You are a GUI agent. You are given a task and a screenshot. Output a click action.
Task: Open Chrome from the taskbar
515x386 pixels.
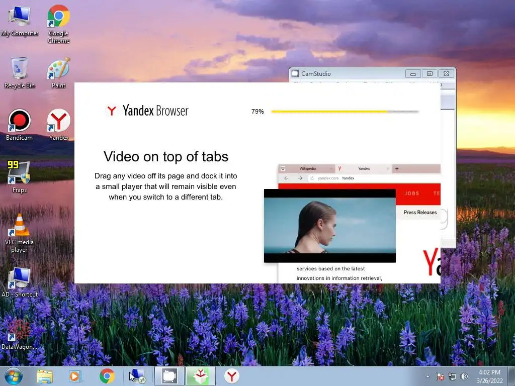tap(107, 376)
